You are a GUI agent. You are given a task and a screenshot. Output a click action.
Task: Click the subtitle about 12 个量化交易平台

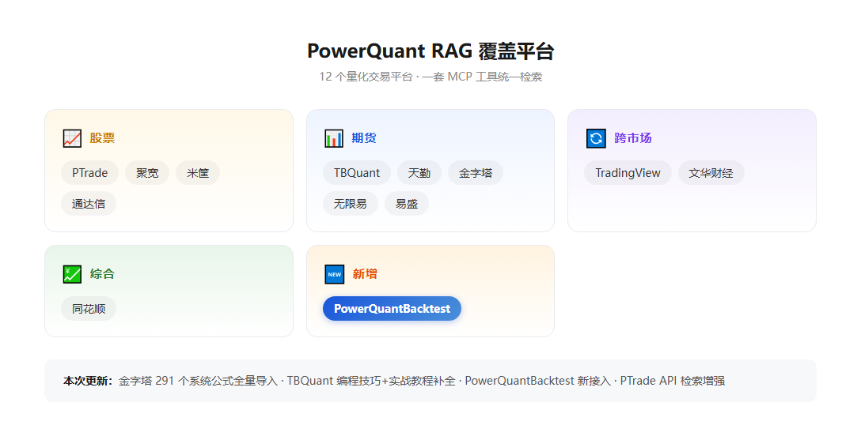point(430,77)
